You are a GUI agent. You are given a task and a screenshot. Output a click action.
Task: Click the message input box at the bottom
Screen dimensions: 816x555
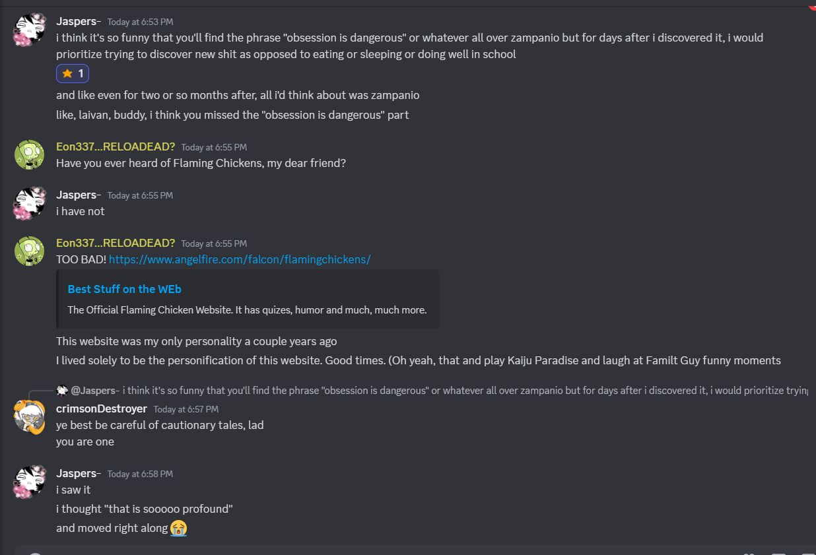[x=396, y=551]
